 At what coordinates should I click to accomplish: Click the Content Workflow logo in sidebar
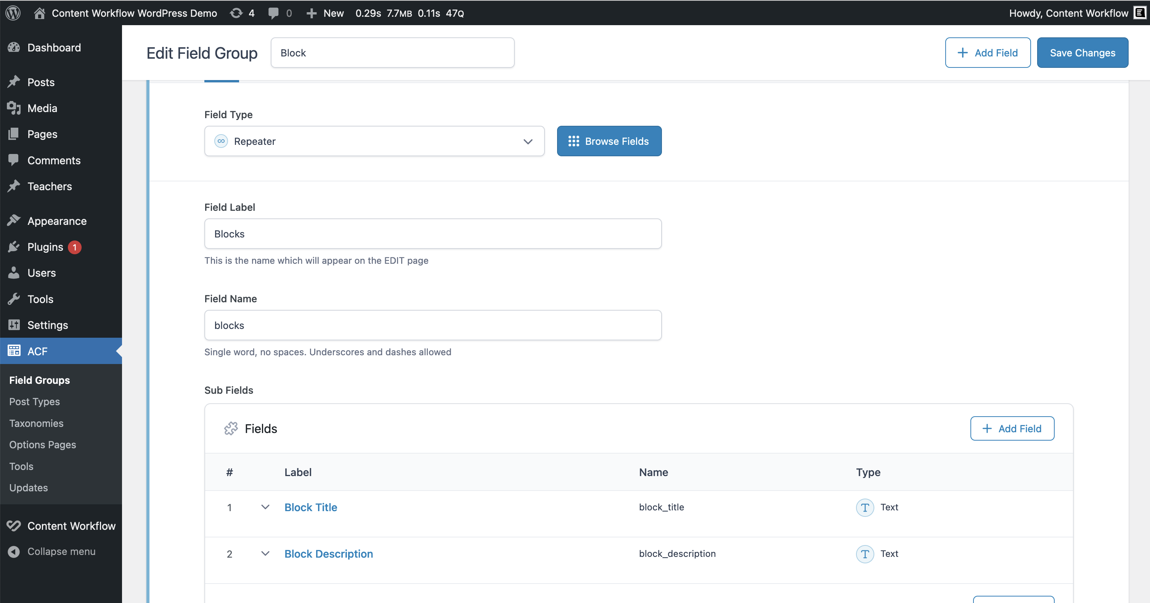coord(13,525)
